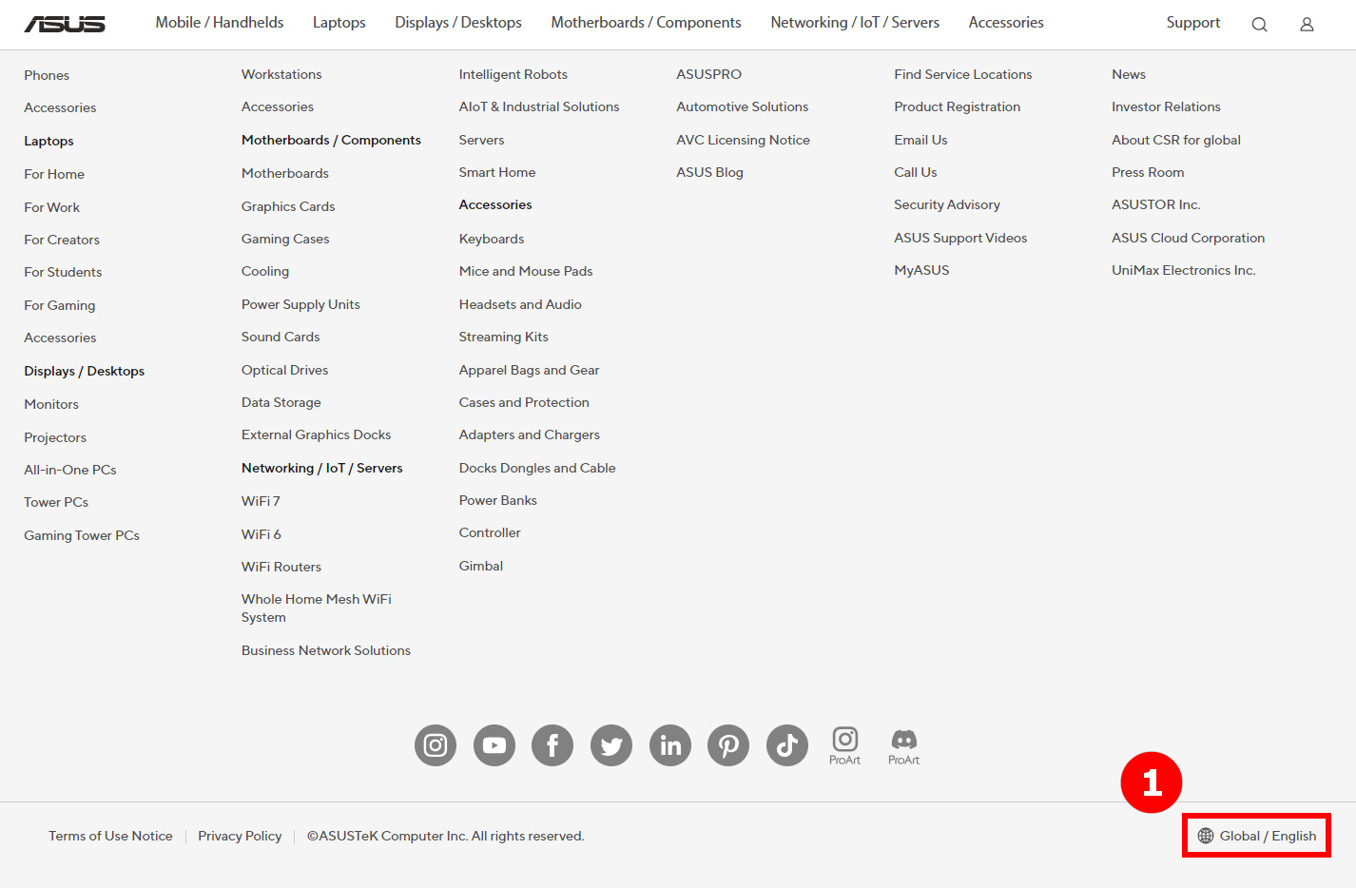1356x888 pixels.
Task: Open Displays / Desktops section heading
Action: [x=85, y=371]
